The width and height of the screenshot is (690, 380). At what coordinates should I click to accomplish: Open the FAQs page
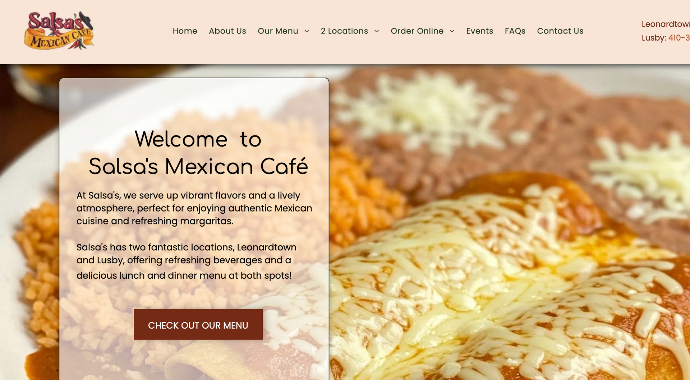pyautogui.click(x=515, y=31)
